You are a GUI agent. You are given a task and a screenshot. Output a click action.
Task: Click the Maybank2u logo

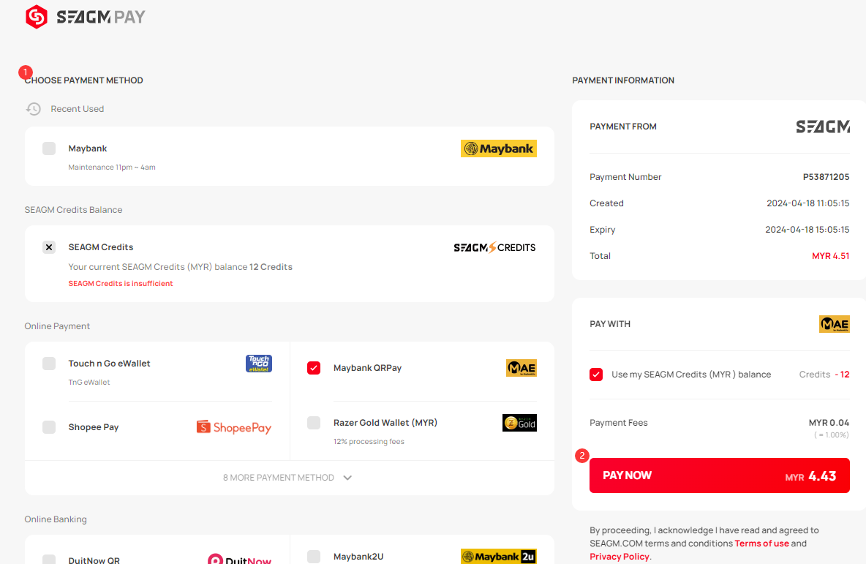(498, 556)
